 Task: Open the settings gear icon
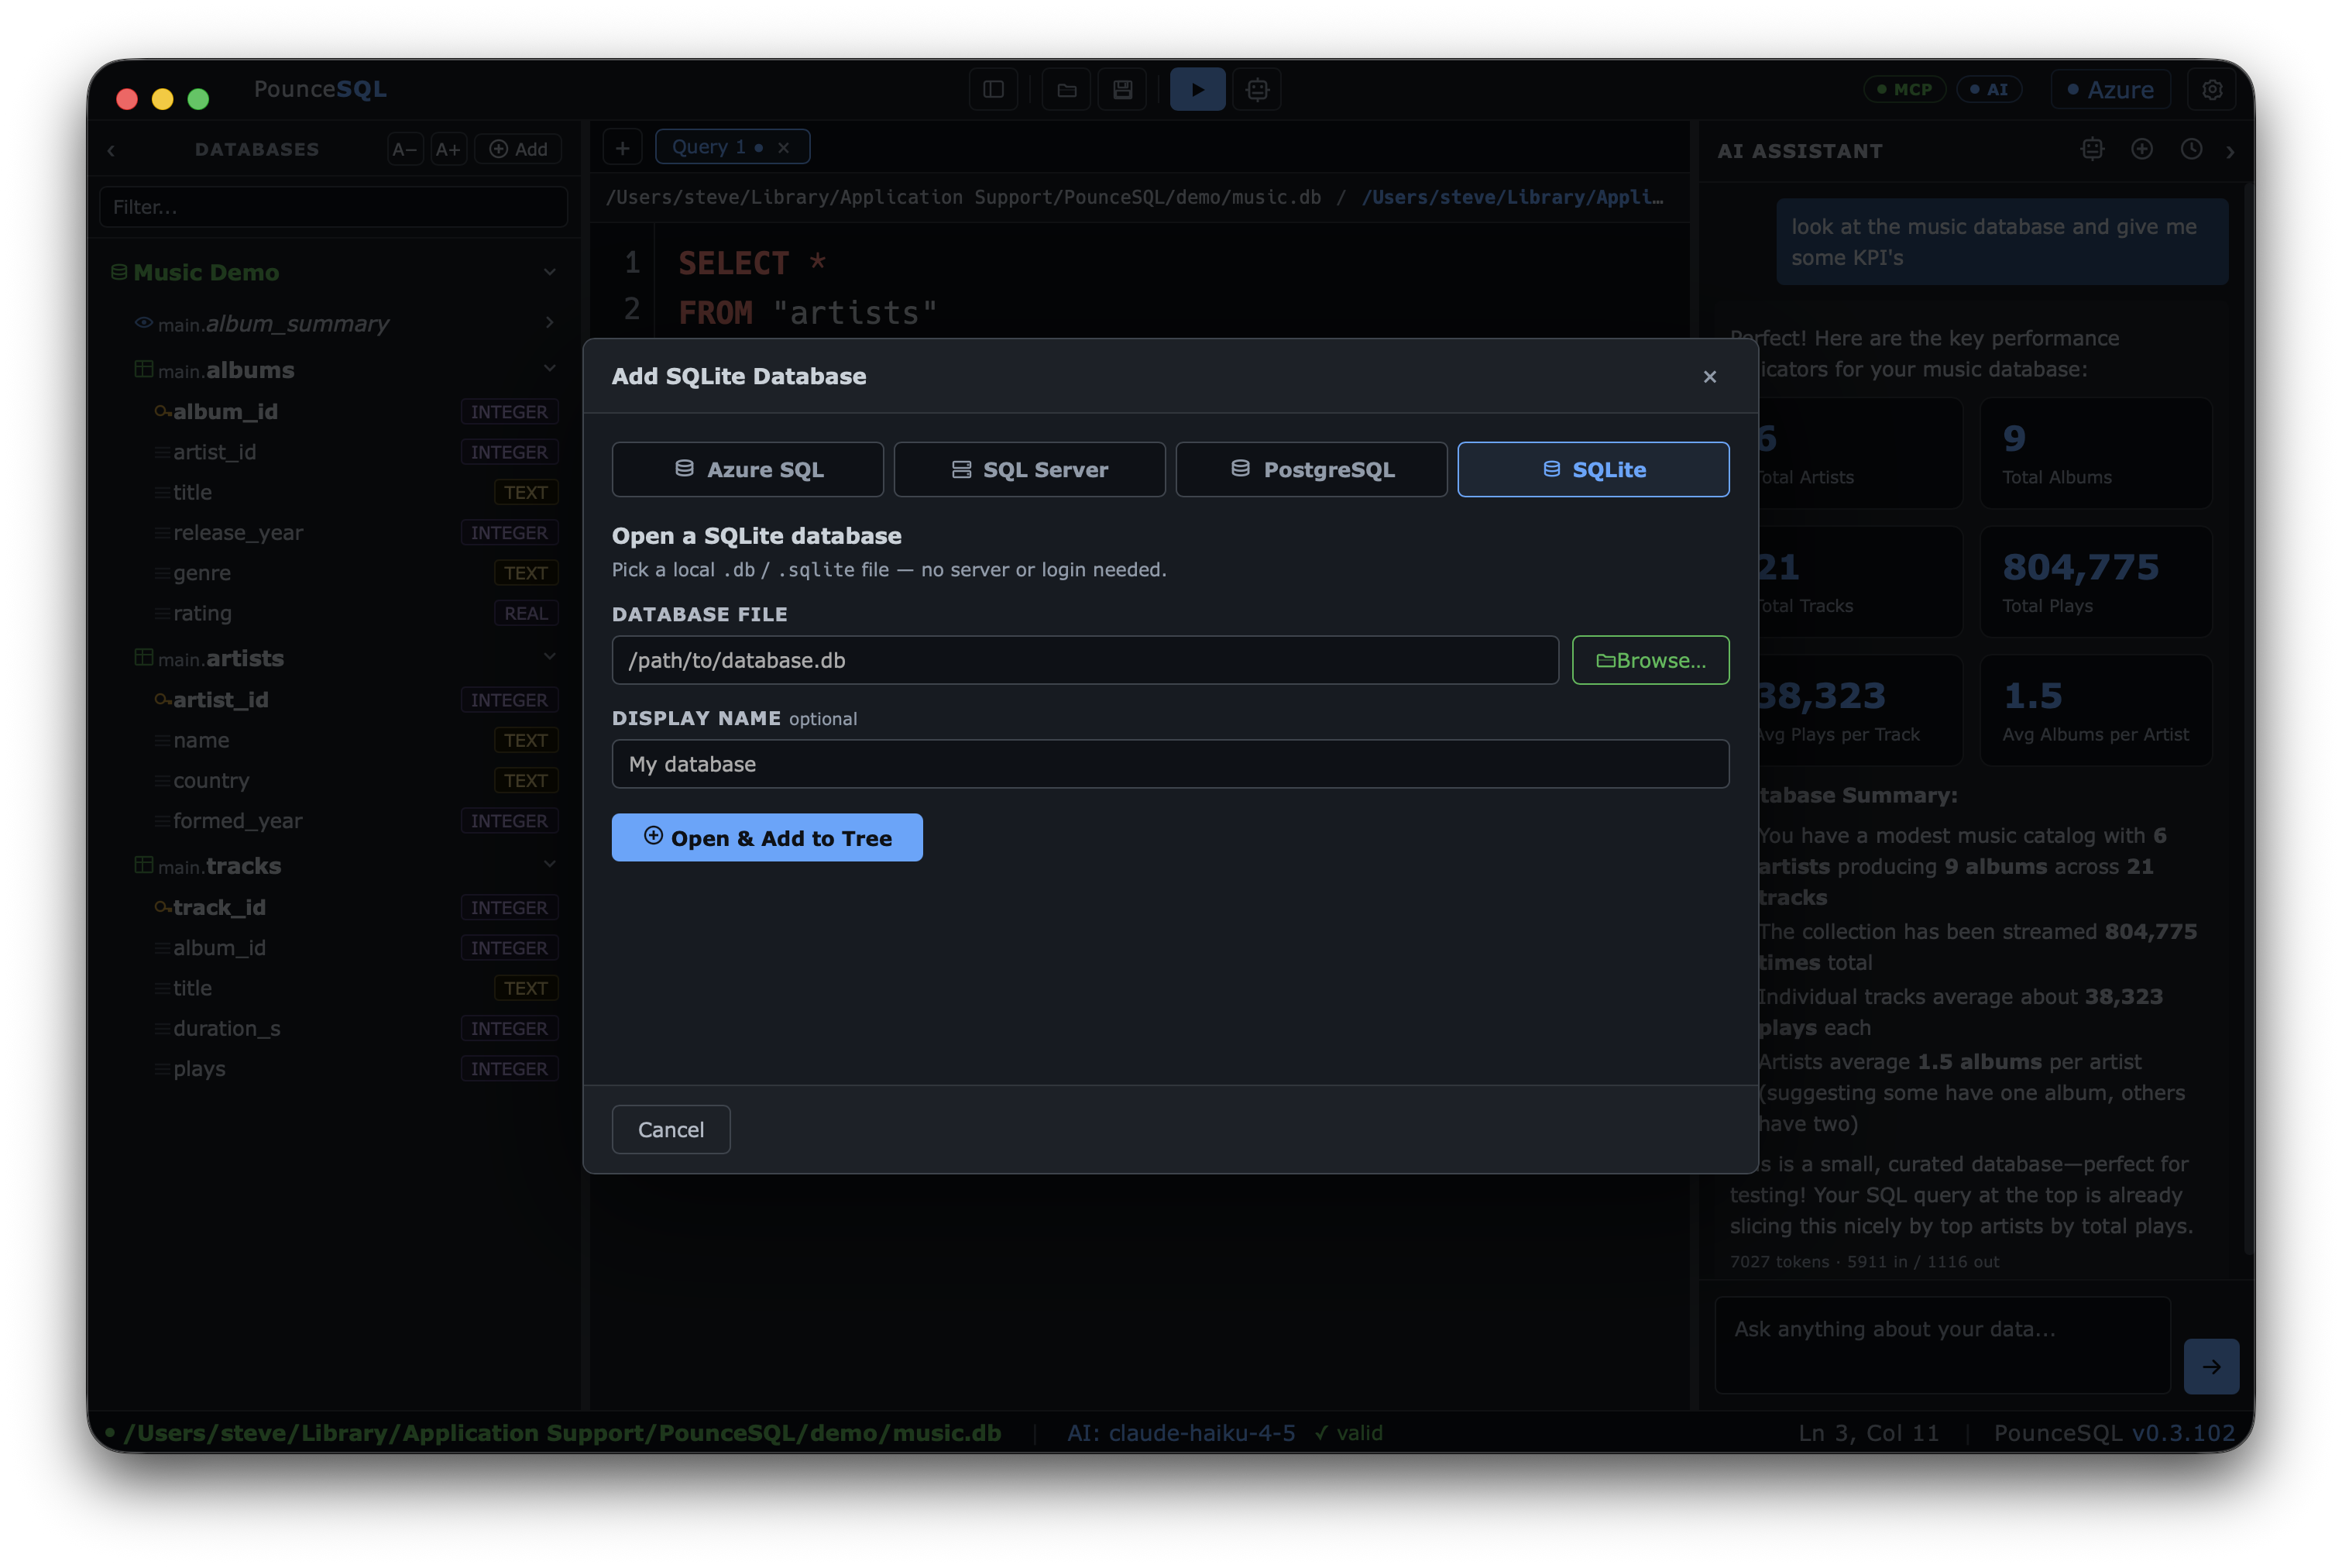pyautogui.click(x=2212, y=90)
